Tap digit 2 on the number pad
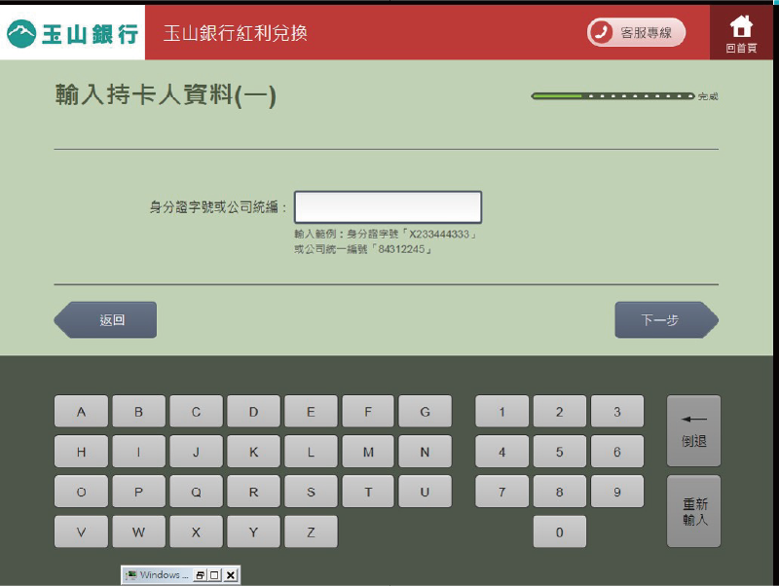The height and width of the screenshot is (586, 779). click(x=559, y=411)
